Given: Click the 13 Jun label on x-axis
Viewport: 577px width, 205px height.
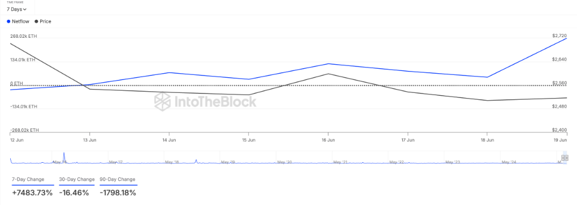Looking at the screenshot, I should click(89, 140).
